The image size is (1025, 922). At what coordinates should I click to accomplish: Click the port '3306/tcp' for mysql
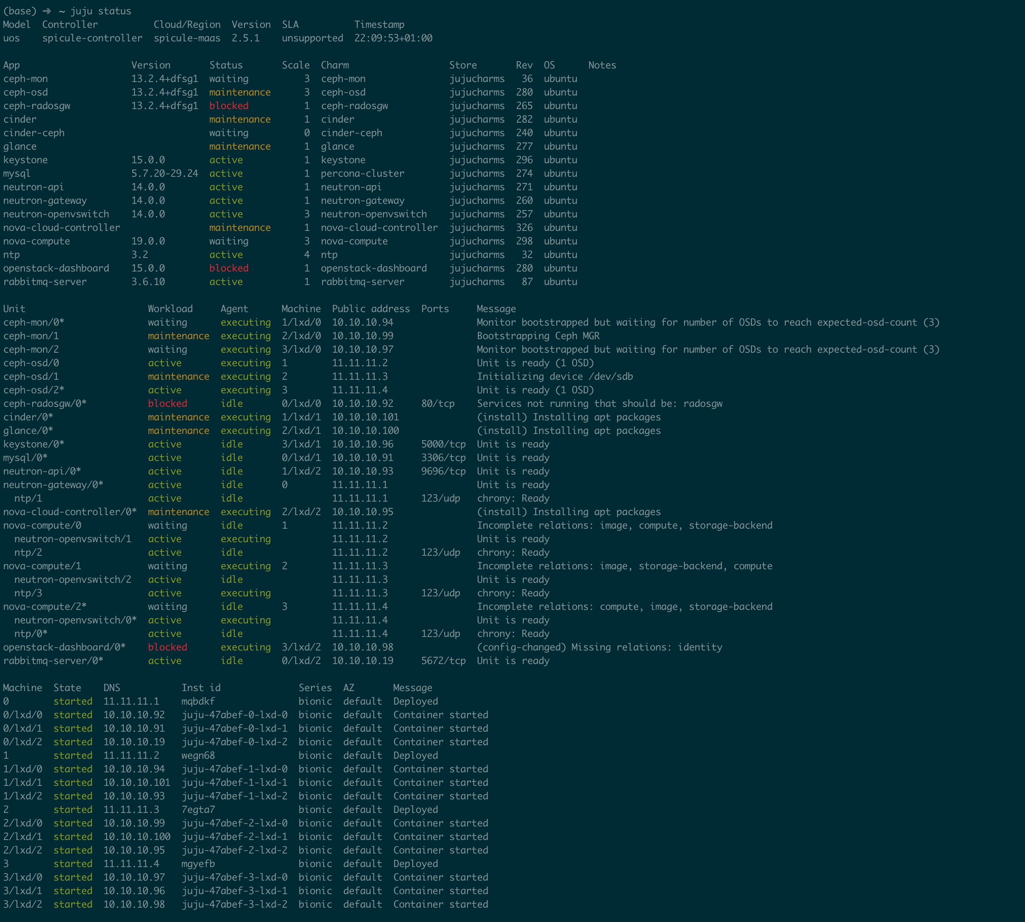click(x=443, y=457)
